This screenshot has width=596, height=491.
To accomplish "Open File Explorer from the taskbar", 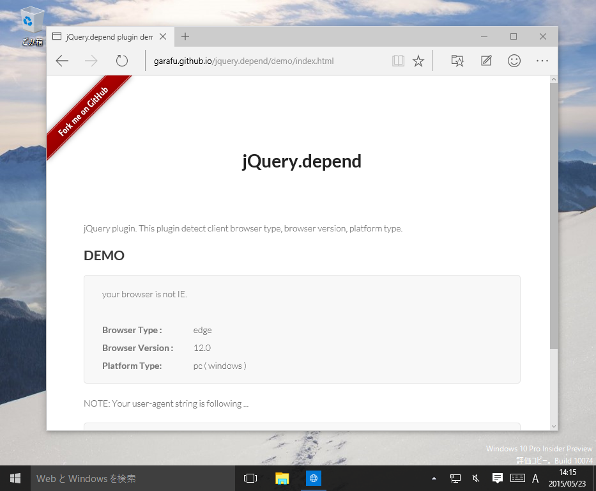I will 282,478.
